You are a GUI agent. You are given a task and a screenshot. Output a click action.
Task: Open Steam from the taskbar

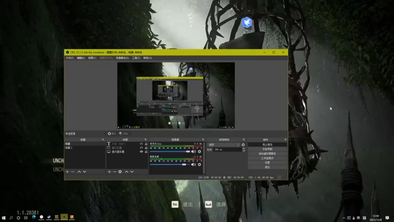(49, 217)
